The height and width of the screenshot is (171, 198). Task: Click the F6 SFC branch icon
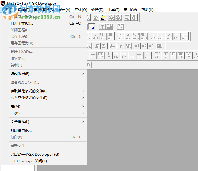coord(116,55)
